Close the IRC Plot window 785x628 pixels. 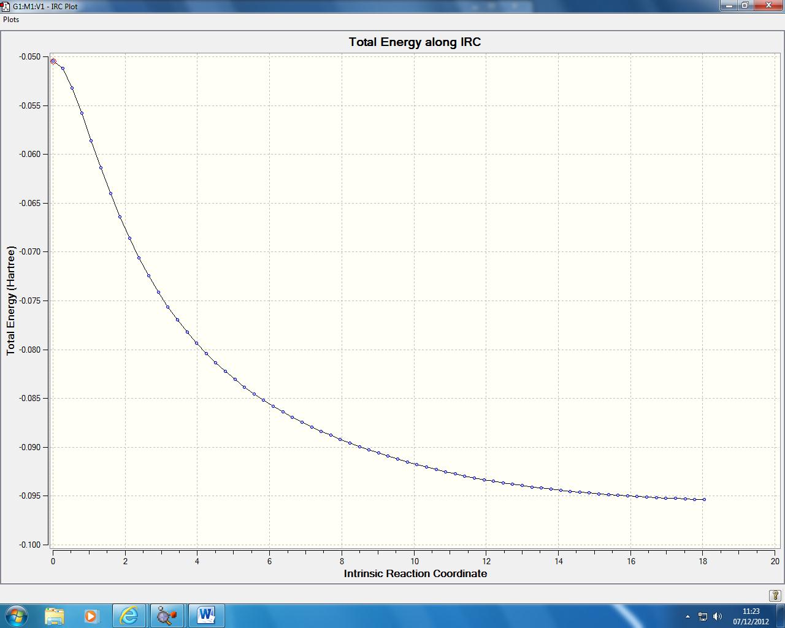point(768,6)
